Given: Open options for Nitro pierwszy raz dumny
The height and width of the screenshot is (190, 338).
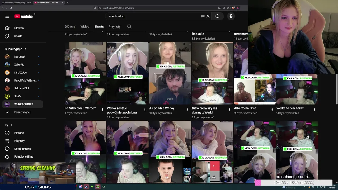Looking at the screenshot, I should click(230, 110).
